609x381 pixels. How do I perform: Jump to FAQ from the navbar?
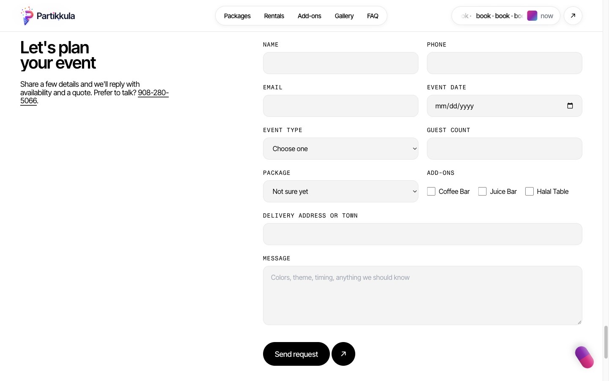[373, 16]
